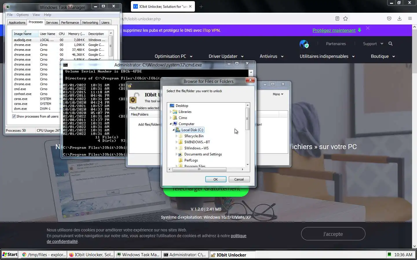Open the Firefox hamburger menu
The image size is (417, 260).
(410, 18)
